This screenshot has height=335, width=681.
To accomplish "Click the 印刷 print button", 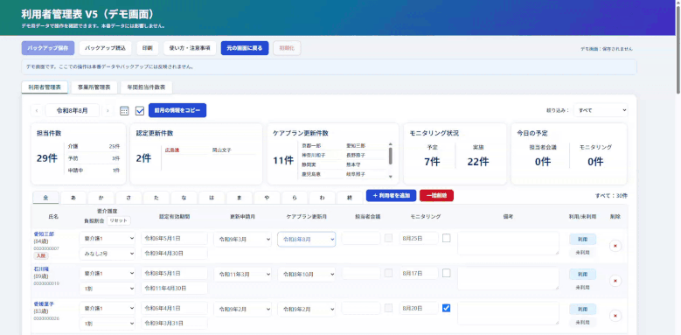I will 148,48.
